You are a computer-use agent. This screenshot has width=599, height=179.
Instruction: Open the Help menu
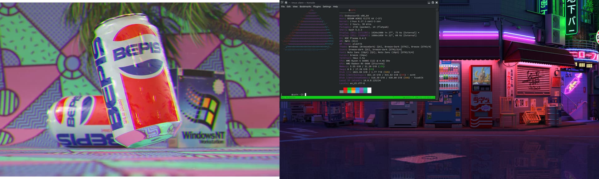(x=335, y=7)
